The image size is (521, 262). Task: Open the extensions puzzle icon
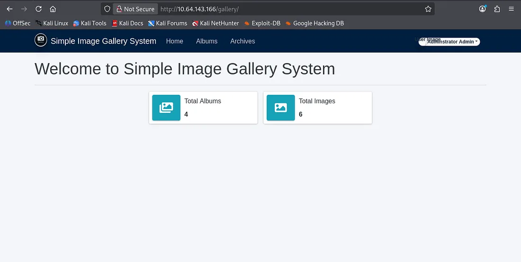497,9
